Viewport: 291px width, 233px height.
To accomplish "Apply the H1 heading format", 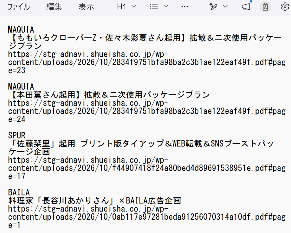I will click(122, 7).
